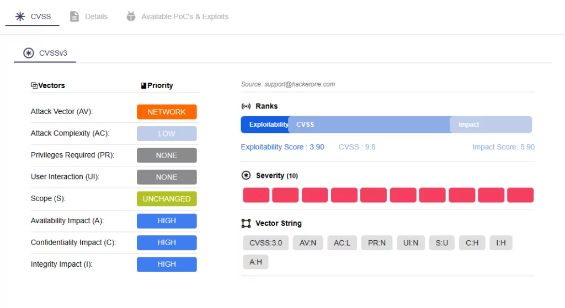This screenshot has height=308, width=565.
Task: Click the NONE badge for Privileges Required
Action: tap(167, 155)
